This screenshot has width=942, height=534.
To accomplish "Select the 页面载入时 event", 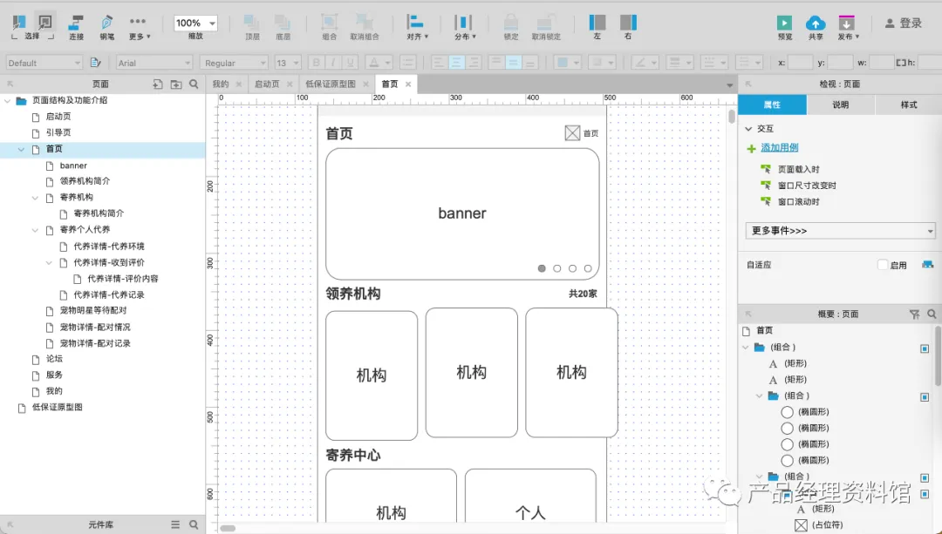I will [798, 169].
